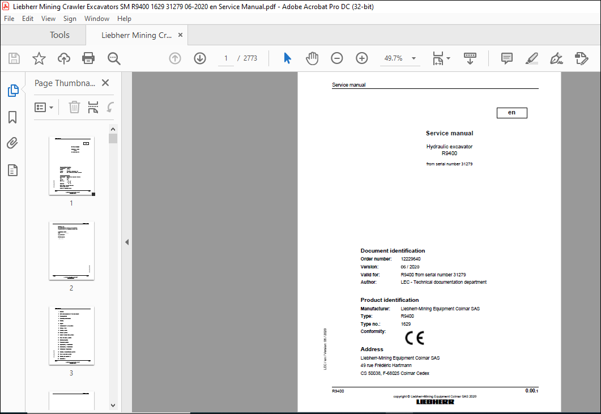Open the document page panel icon
Image resolution: width=601 pixels, height=414 pixels.
[12, 170]
